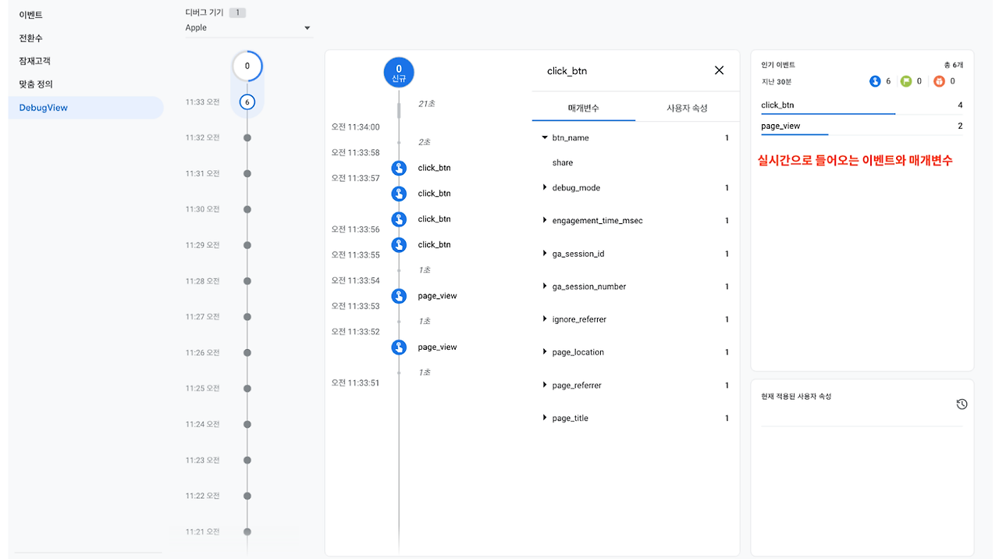The image size is (999, 559).
Task: Select the 11:26 오전 timeline dot
Action: [247, 353]
